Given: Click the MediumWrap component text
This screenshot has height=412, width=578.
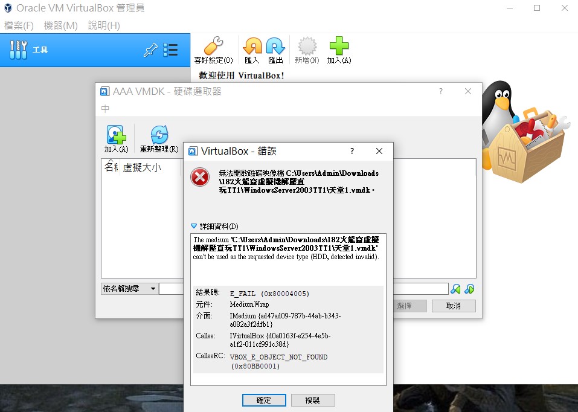Looking at the screenshot, I should pos(249,304).
